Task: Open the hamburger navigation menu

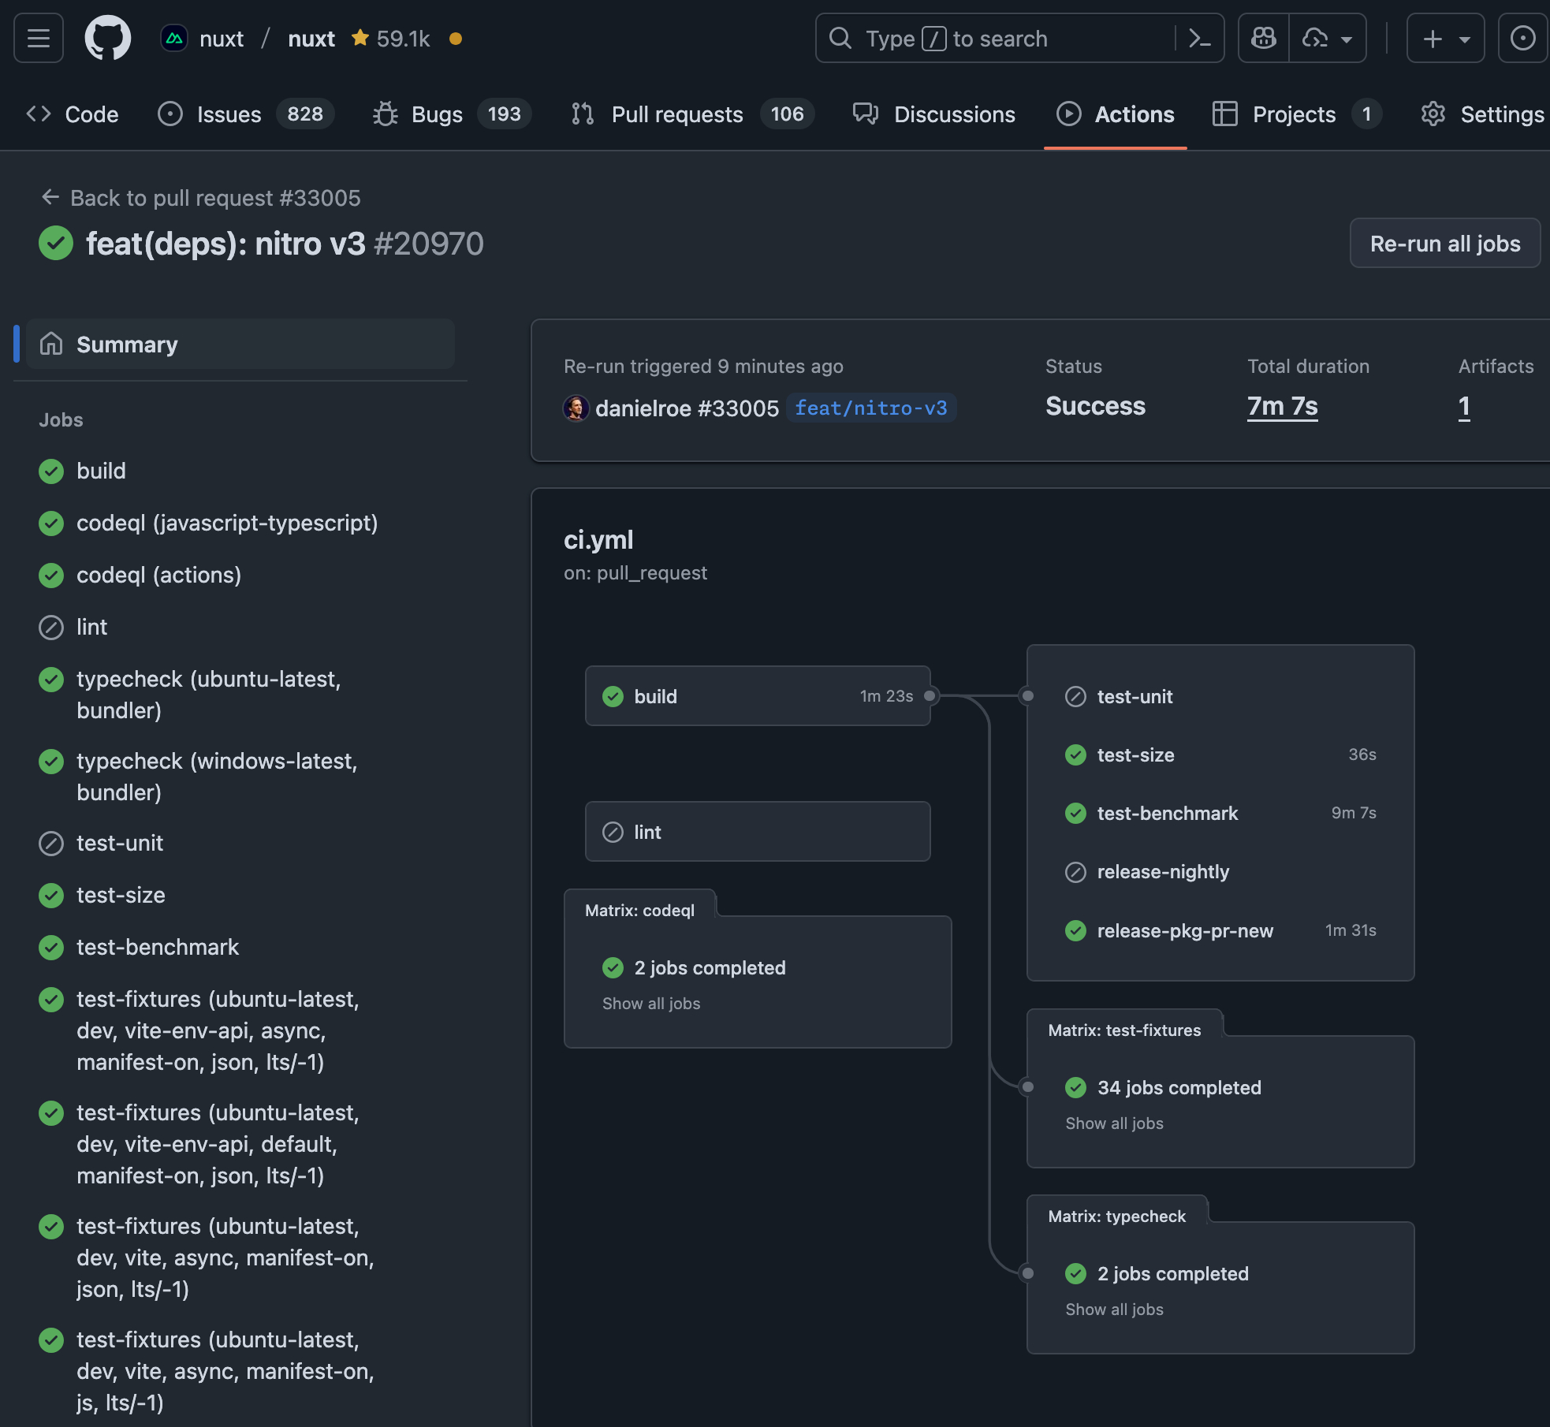Action: click(38, 38)
